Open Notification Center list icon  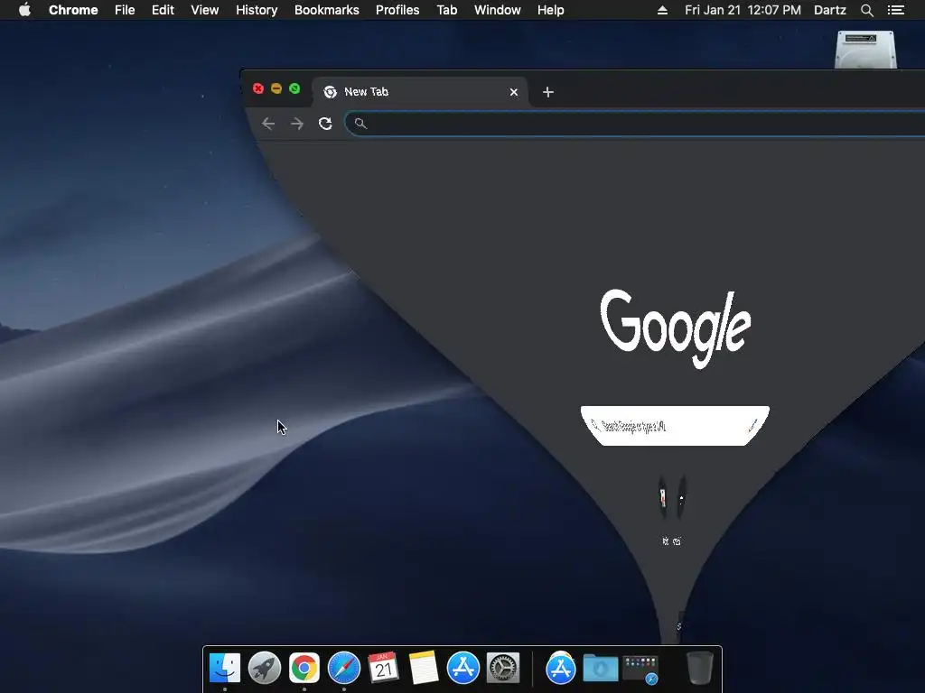[895, 10]
